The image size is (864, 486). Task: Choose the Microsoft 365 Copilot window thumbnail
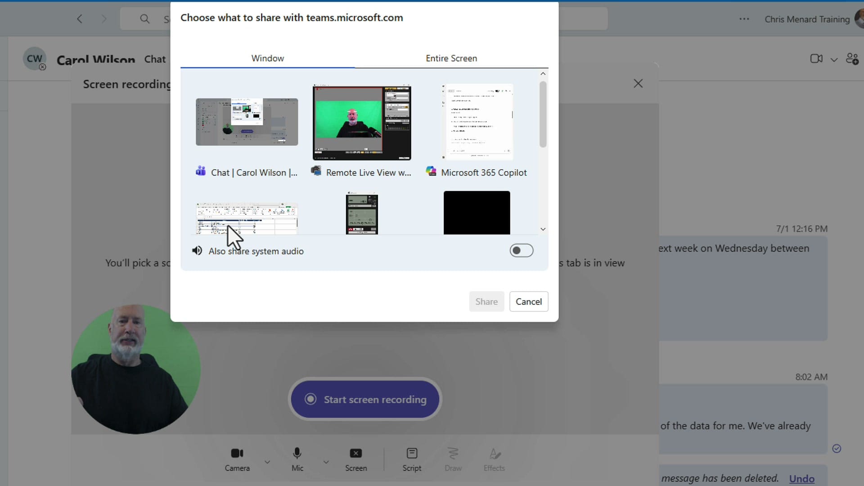tap(477, 122)
